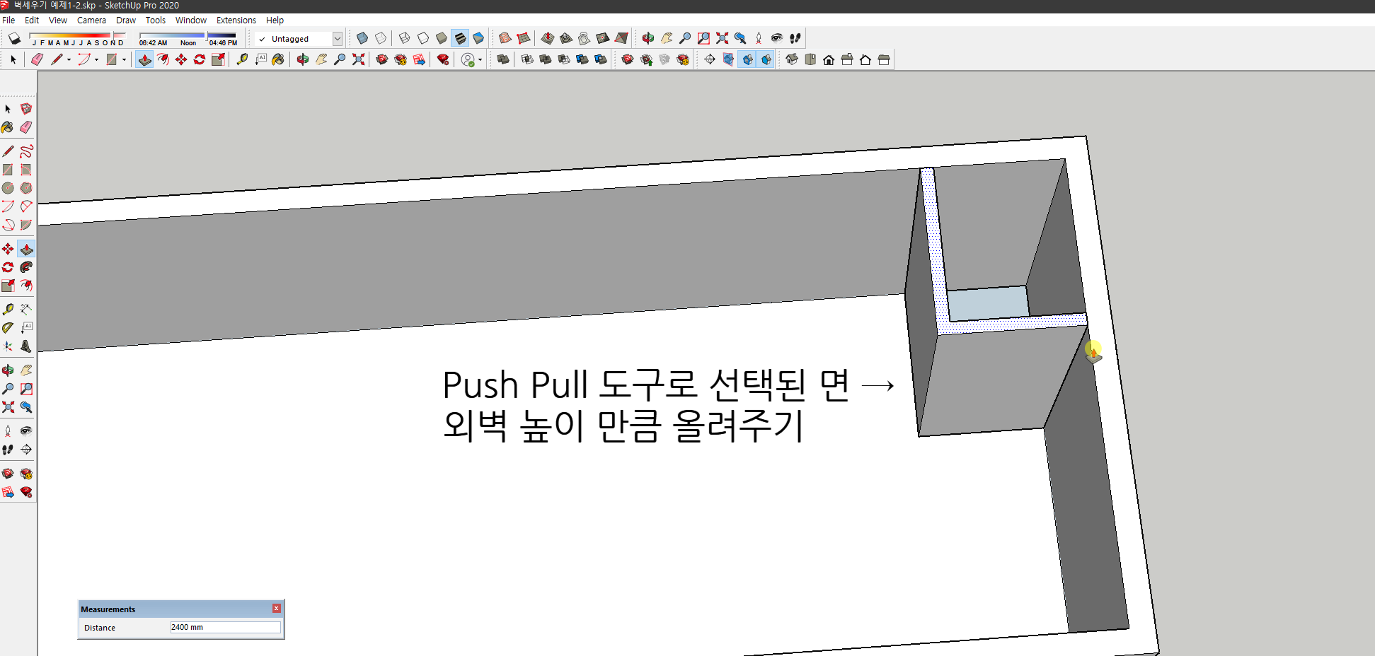Activate the Zoom Extents tool
The height and width of the screenshot is (656, 1375).
[x=358, y=59]
